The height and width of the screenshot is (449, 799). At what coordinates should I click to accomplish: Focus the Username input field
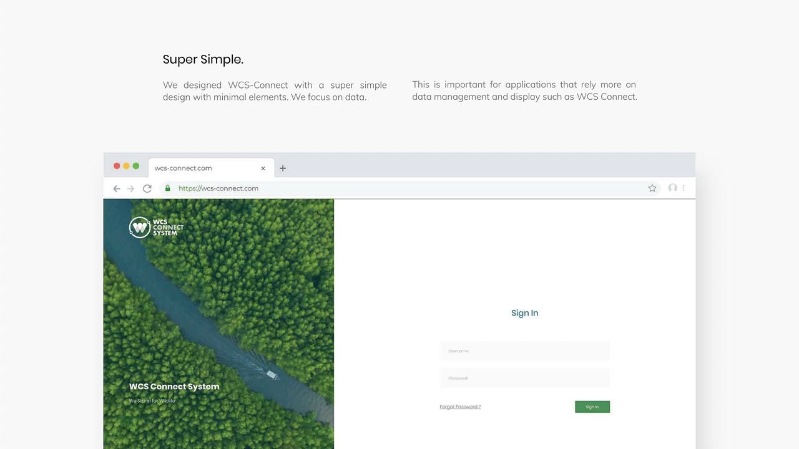coord(524,350)
